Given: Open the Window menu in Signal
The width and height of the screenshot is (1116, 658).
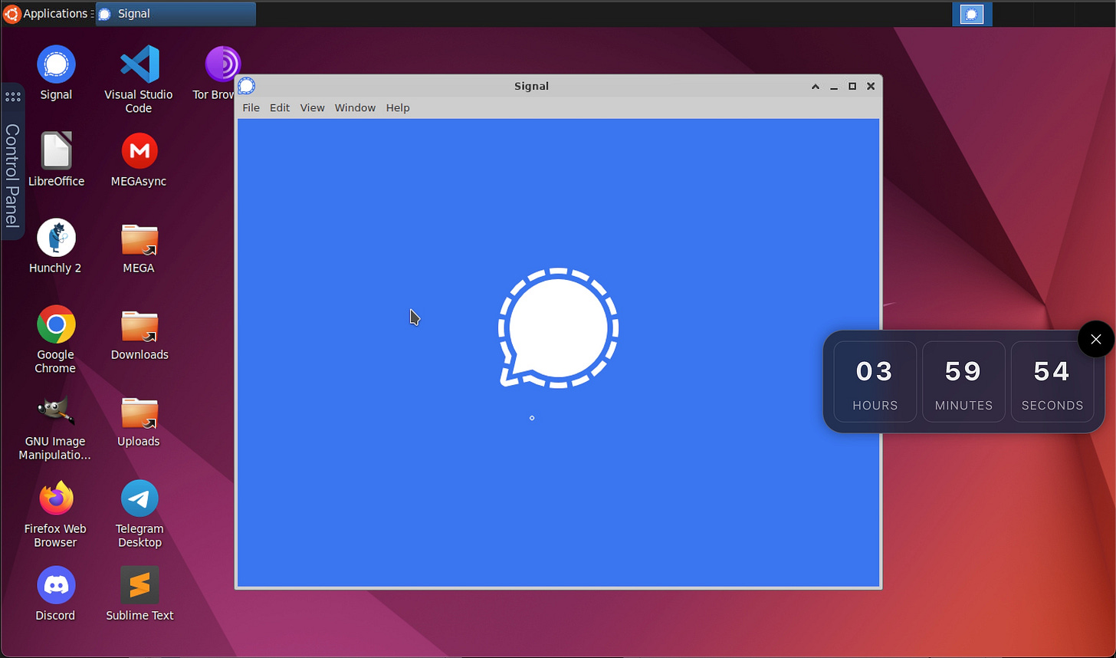Looking at the screenshot, I should (x=355, y=107).
